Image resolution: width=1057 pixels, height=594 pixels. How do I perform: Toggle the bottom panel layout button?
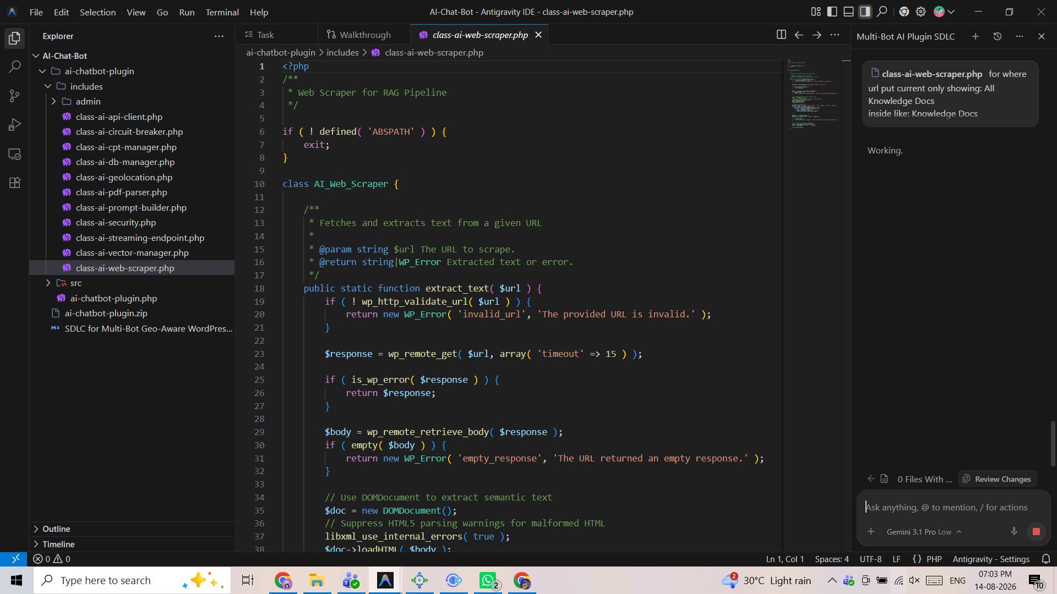click(849, 12)
